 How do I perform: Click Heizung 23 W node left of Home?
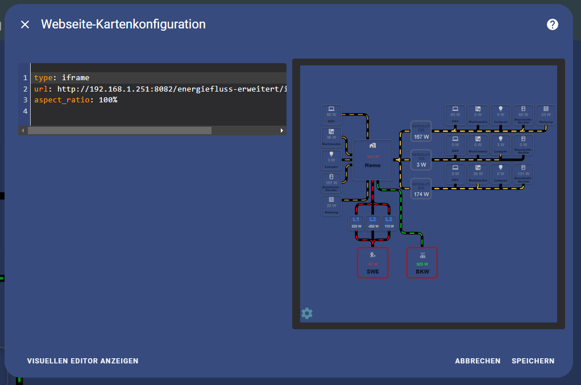(331, 205)
